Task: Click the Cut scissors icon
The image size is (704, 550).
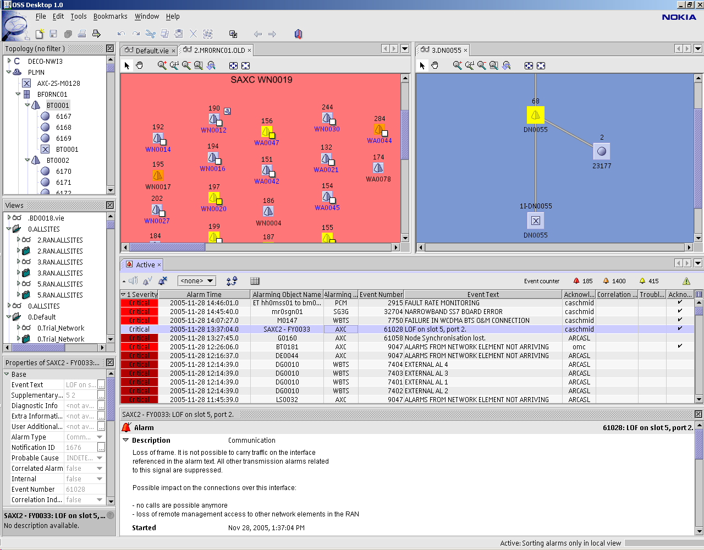Action: (x=150, y=34)
